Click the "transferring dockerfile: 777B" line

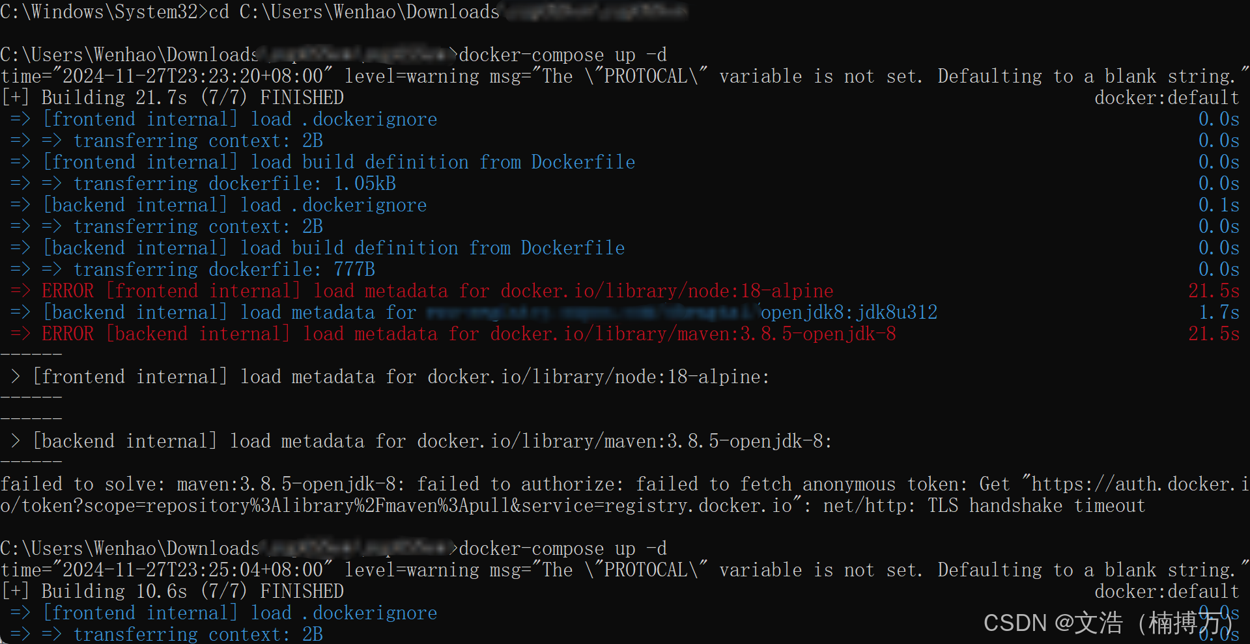point(224,269)
